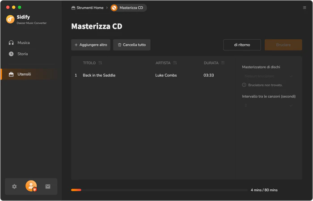
Task: Open settings with the gear icon
Action: click(x=14, y=187)
